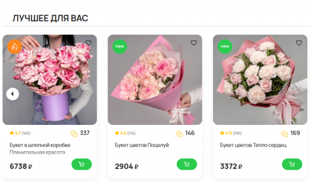This screenshot has width=311, height=183.
Task: Toggle heart on Тепло сердец bouquet
Action: click(x=299, y=43)
